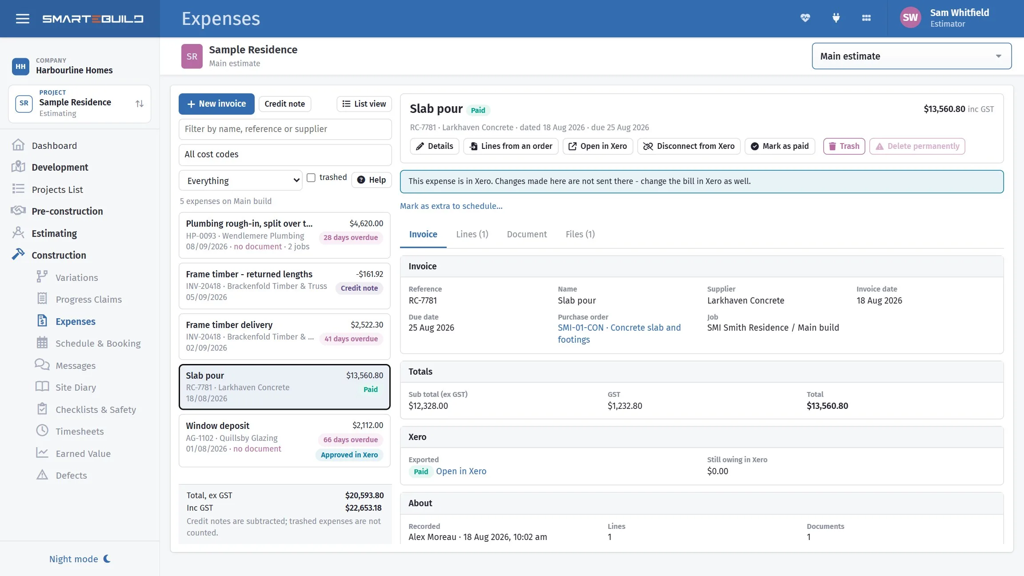Open Schedule & Booking page

(98, 343)
